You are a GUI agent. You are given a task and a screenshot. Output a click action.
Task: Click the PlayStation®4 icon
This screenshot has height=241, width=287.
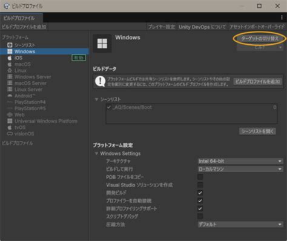(10, 102)
